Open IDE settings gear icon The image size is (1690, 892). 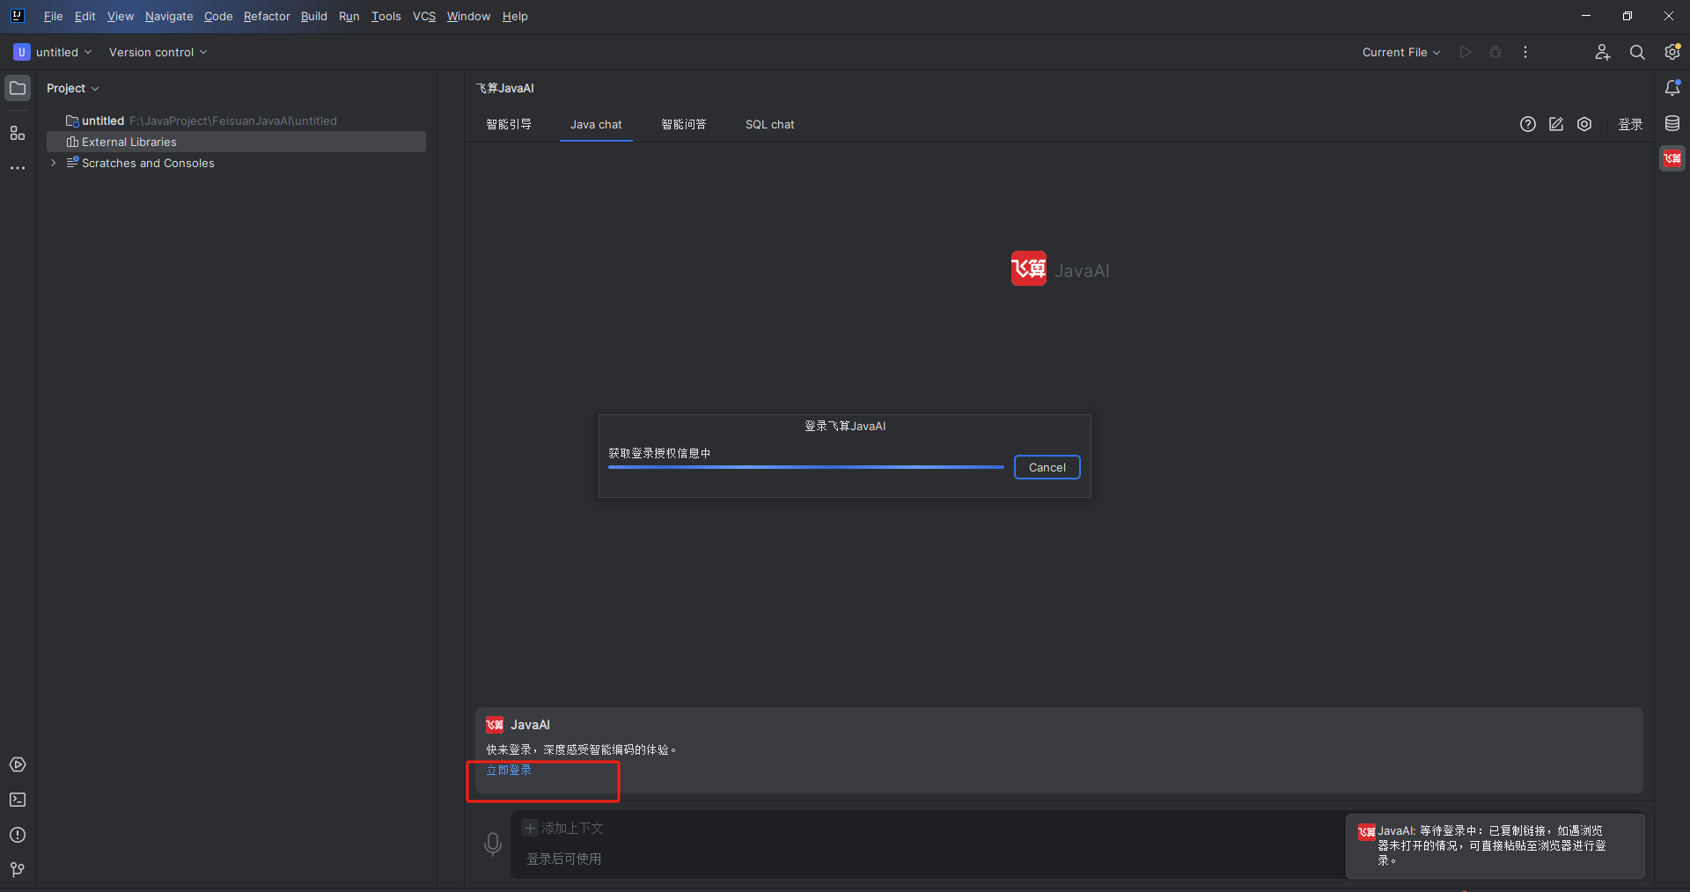pos(1672,52)
